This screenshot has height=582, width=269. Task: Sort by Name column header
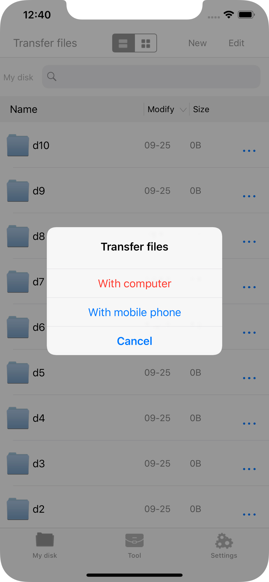point(24,109)
